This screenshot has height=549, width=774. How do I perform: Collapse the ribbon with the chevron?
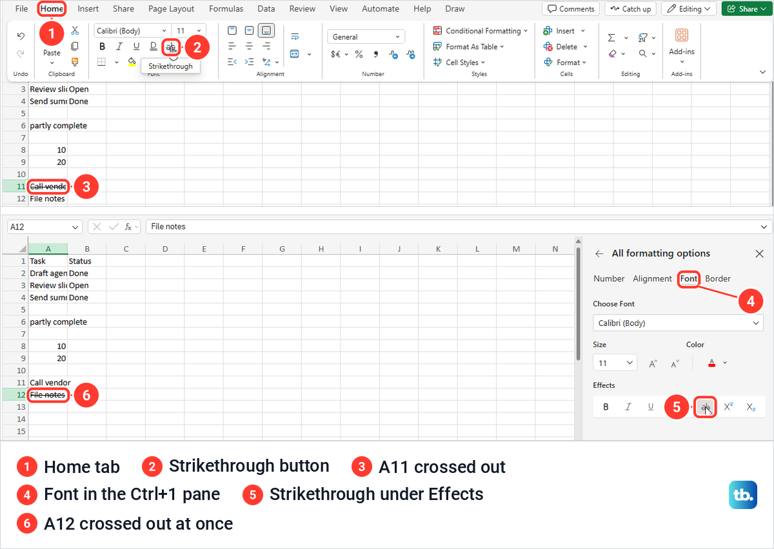point(763,72)
